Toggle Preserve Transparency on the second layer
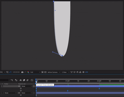This screenshot has width=124, height=97. click(x=2, y=93)
